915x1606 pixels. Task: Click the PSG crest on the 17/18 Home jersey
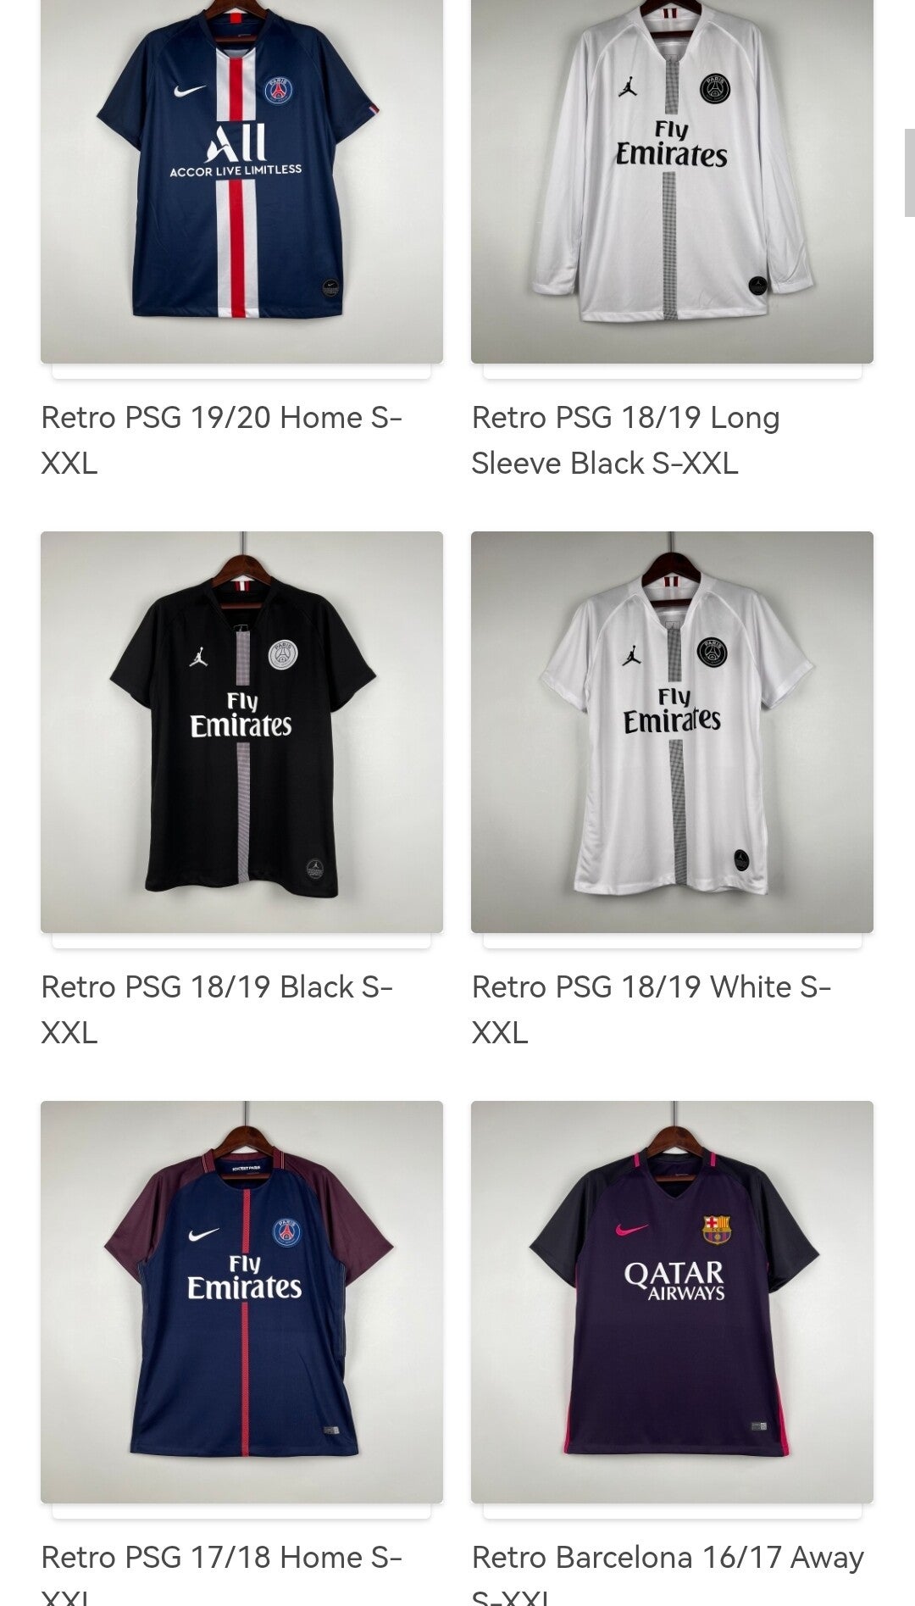tap(286, 1232)
